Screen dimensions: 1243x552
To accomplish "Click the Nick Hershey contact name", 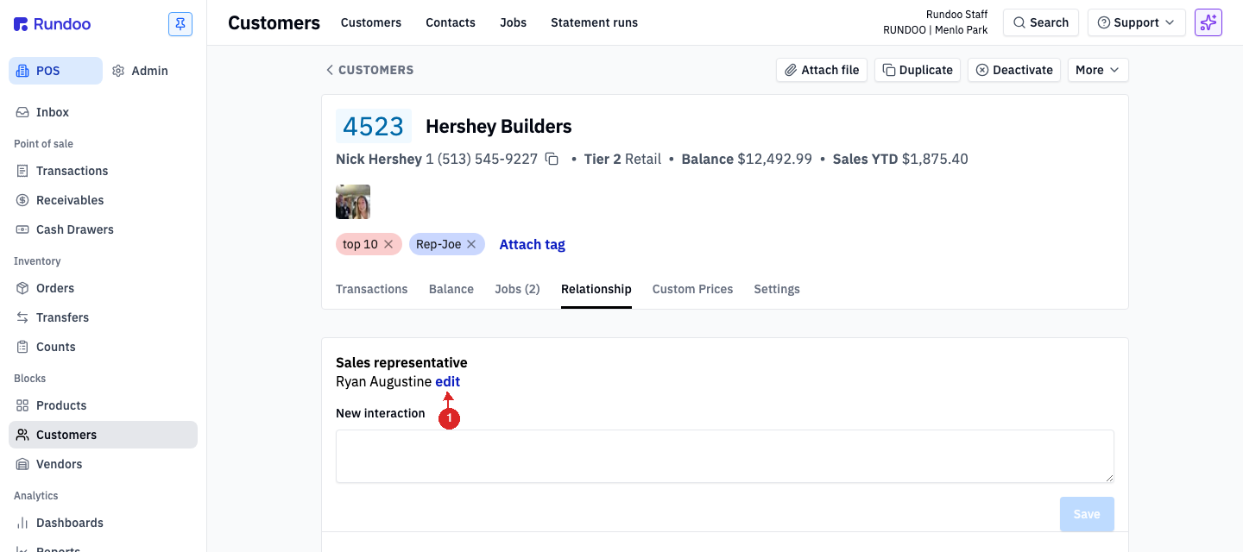I will [x=379, y=159].
